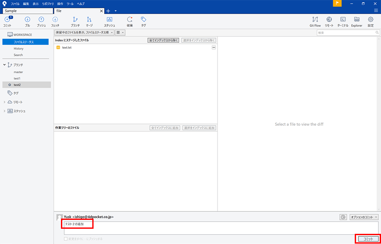Add a new tab with plus icon
This screenshot has width=381, height=244.
(x=108, y=11)
